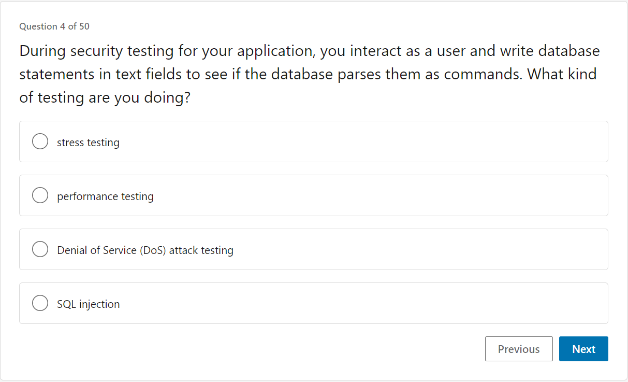Click the 'SQL injection' answer label text
The image size is (628, 382).
88,304
